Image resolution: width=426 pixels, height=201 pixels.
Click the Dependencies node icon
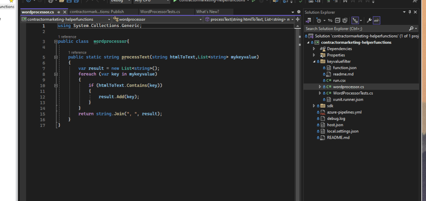point(323,49)
